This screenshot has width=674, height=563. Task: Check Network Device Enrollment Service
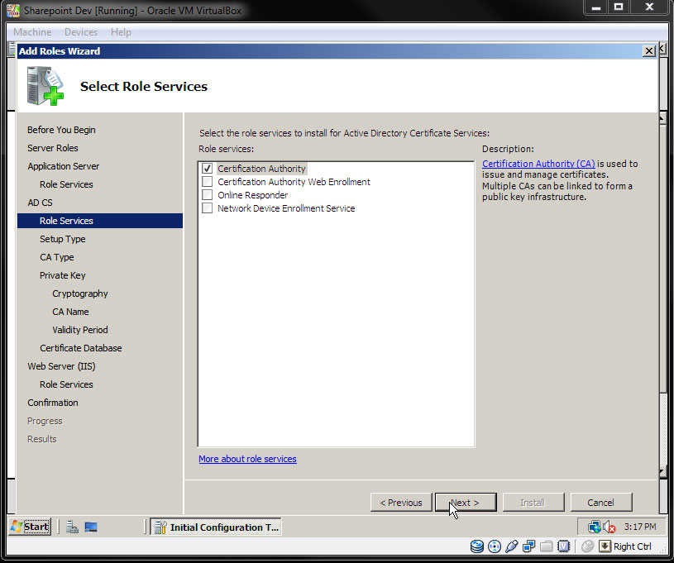208,208
